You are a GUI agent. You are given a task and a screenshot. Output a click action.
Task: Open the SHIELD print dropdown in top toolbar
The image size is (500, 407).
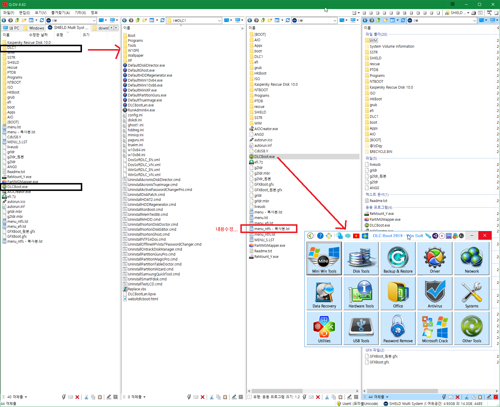click(x=468, y=13)
